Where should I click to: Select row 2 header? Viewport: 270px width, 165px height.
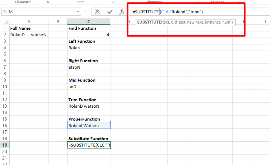coord(5,35)
